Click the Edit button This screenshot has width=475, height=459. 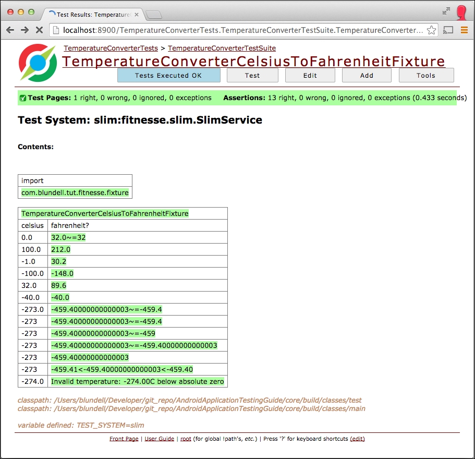[310, 75]
